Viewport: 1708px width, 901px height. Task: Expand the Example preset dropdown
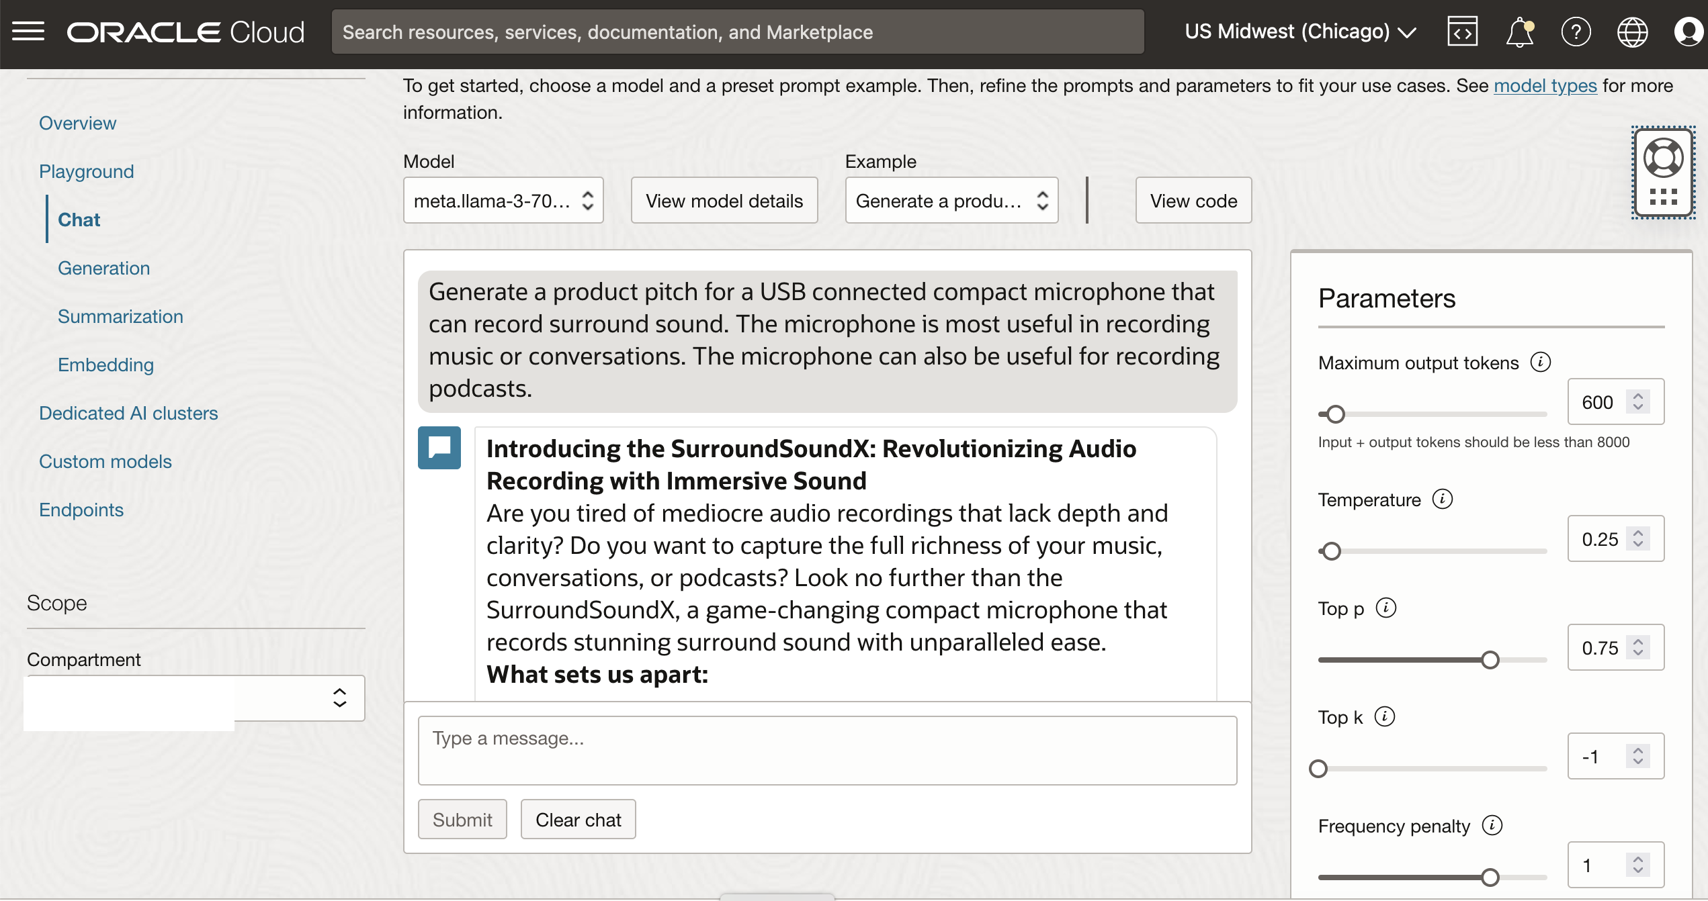[951, 201]
